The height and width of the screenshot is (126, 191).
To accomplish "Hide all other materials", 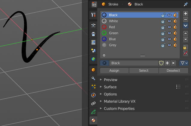I will (x=186, y=53).
